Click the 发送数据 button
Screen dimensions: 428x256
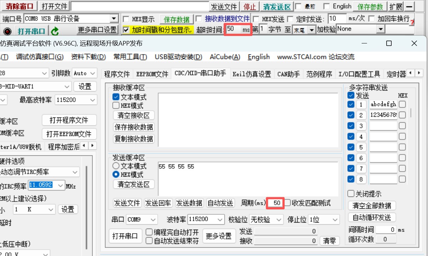(189, 203)
